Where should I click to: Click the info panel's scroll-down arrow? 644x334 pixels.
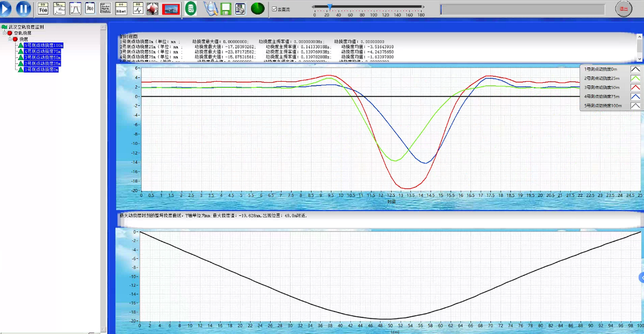point(640,59)
